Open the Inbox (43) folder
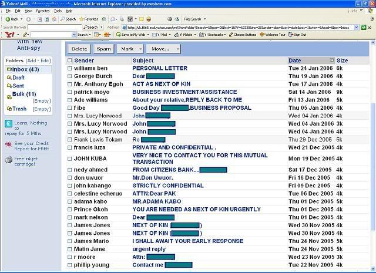Image resolution: width=376 pixels, height=273 pixels. point(25,69)
